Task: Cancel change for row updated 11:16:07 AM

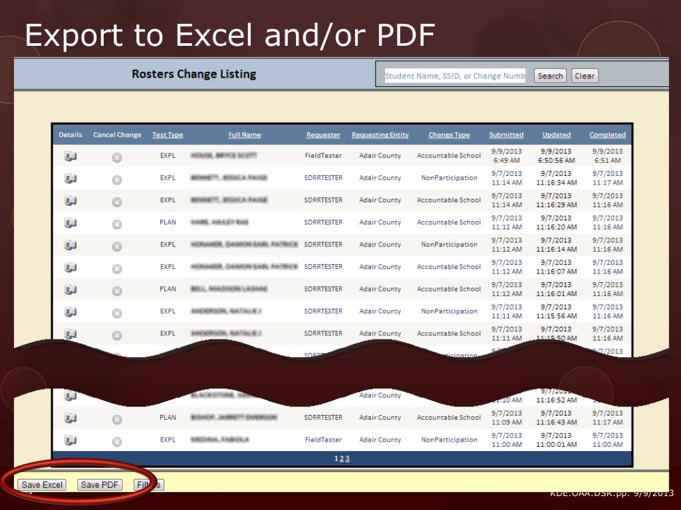Action: tap(117, 268)
